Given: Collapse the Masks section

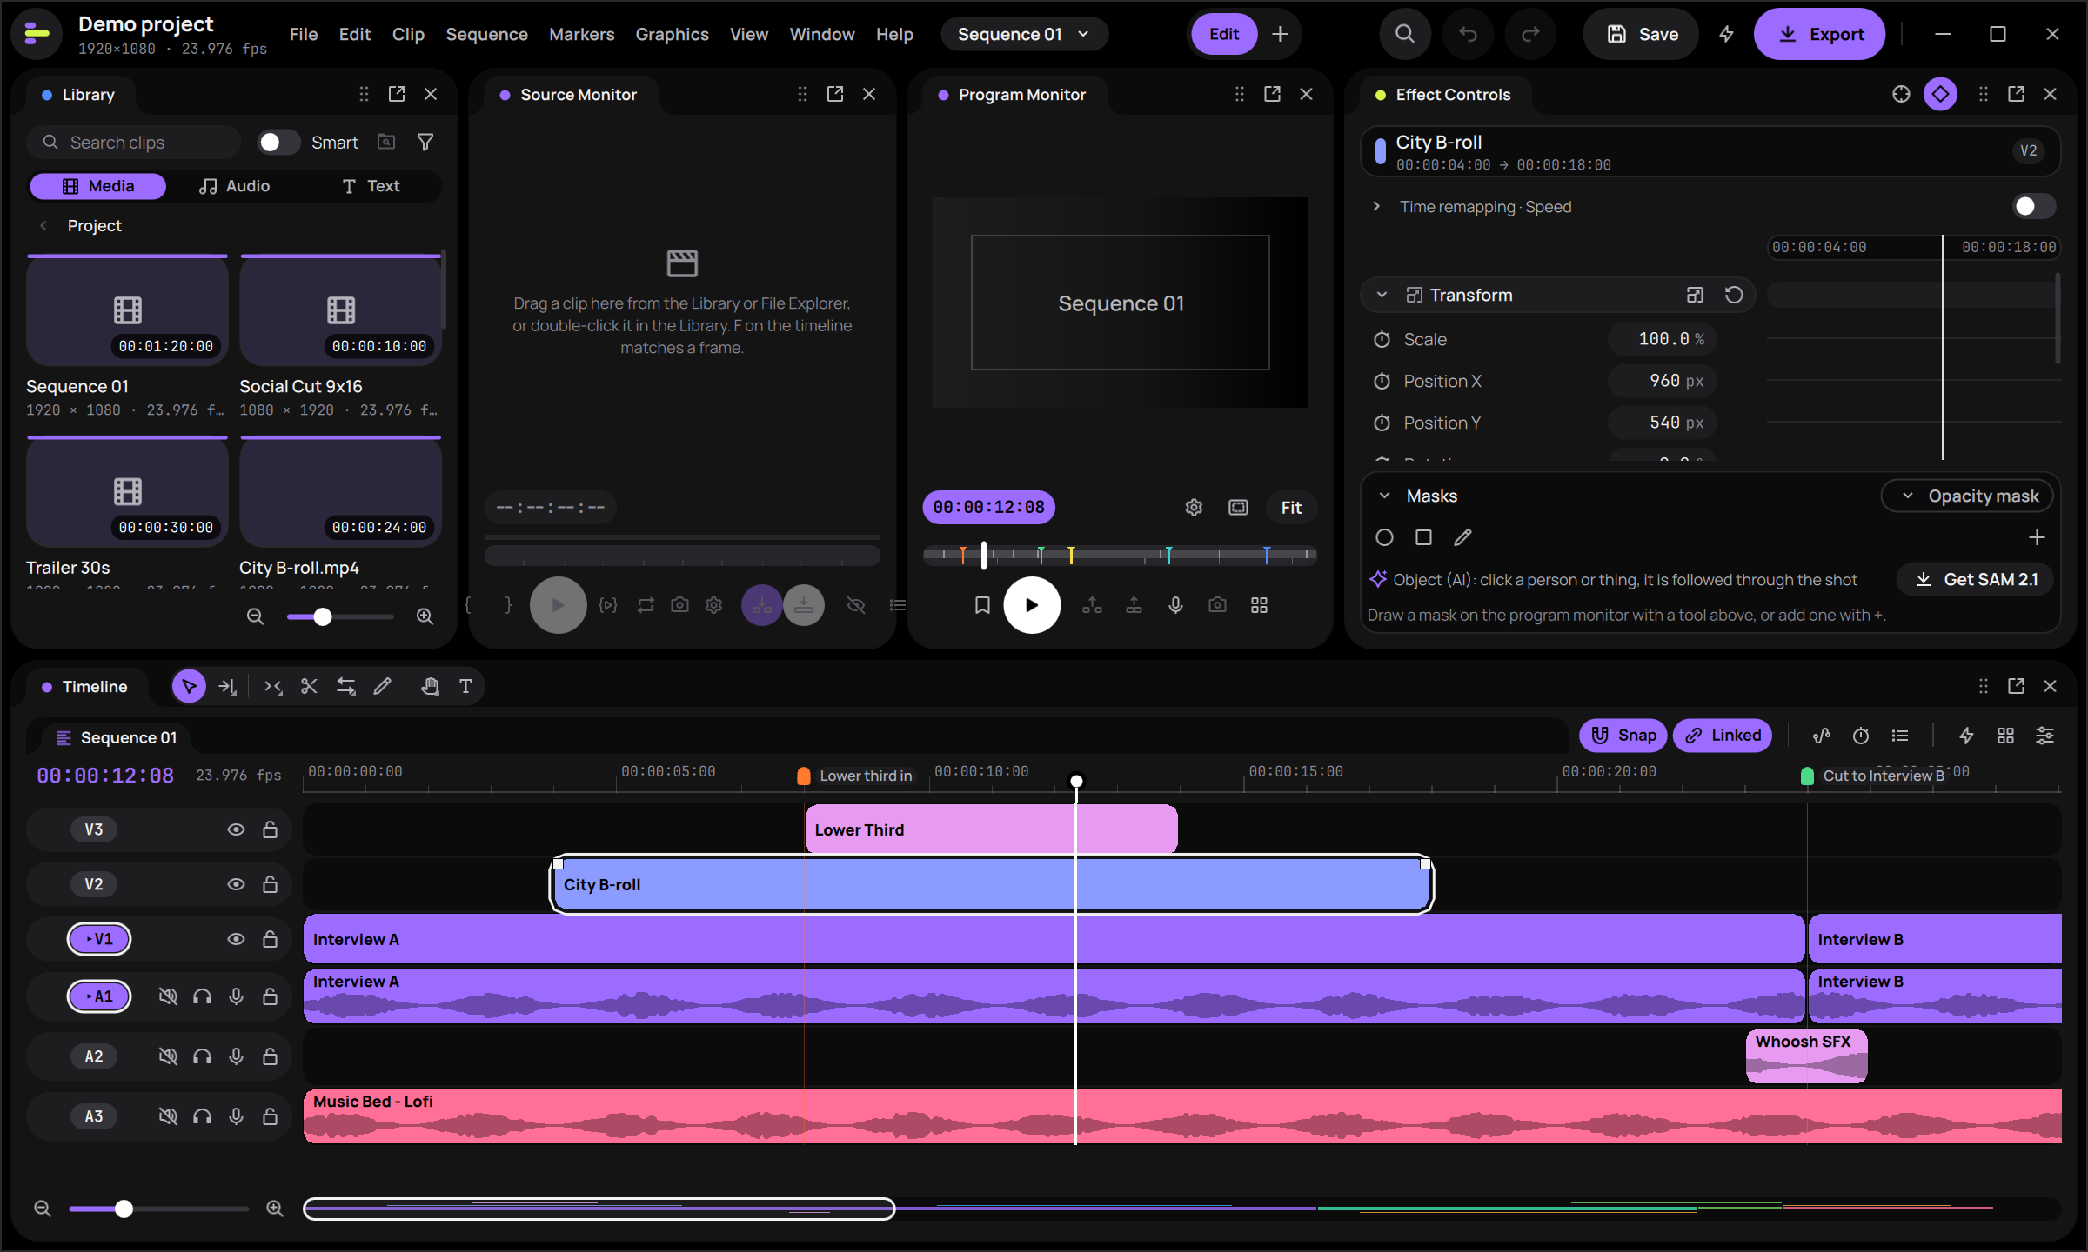Looking at the screenshot, I should point(1384,496).
